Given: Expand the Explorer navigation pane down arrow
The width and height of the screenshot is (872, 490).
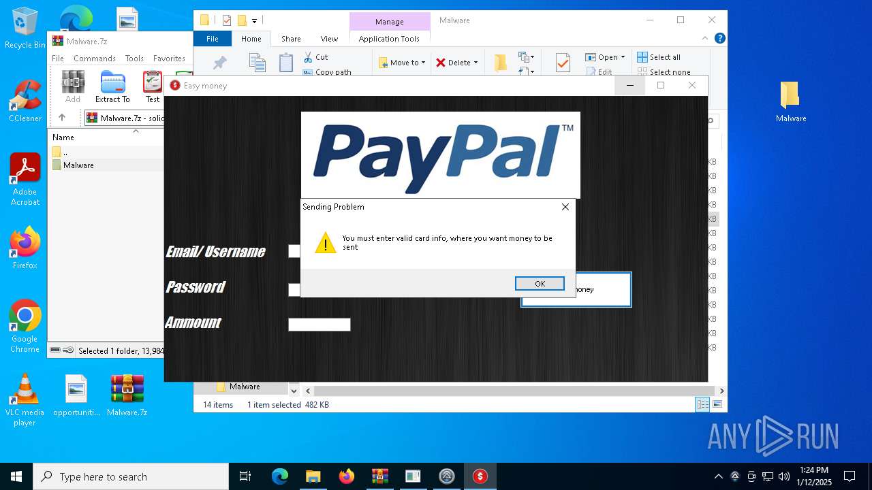Looking at the screenshot, I should (294, 391).
